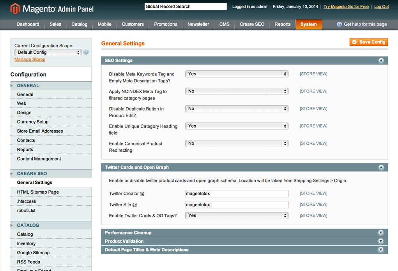This screenshot has height=271, width=398.
Task: Click the Magento logo icon
Action: click(15, 9)
